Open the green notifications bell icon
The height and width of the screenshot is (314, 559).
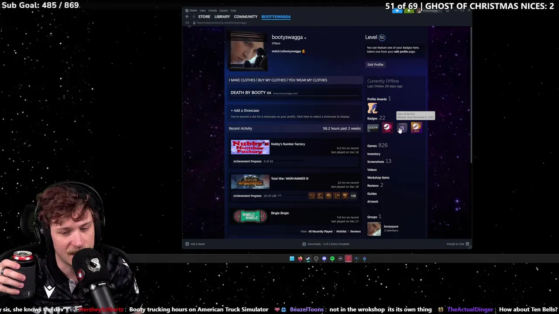tap(408, 10)
